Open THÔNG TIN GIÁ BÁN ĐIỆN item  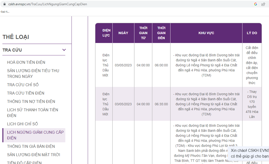coord(31,146)
